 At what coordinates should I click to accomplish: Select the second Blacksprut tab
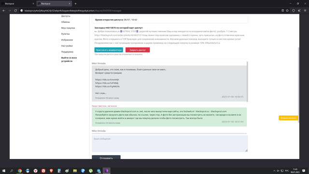(54, 3)
